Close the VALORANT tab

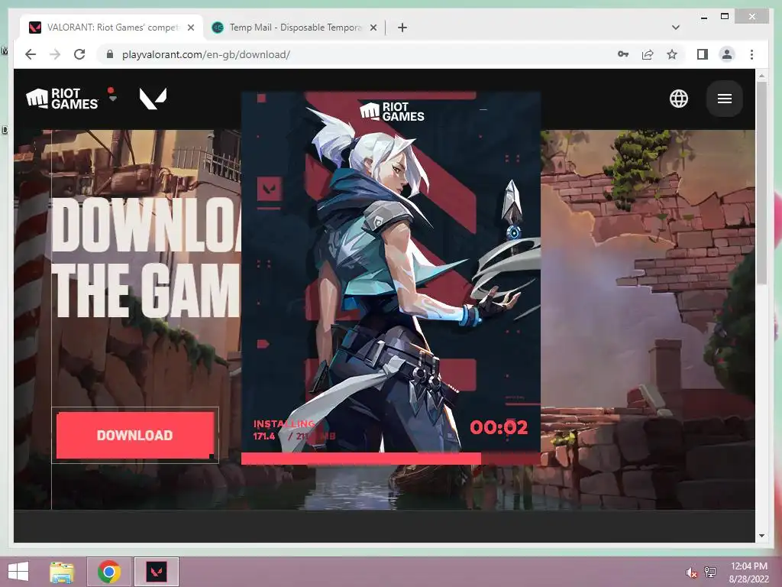[190, 28]
